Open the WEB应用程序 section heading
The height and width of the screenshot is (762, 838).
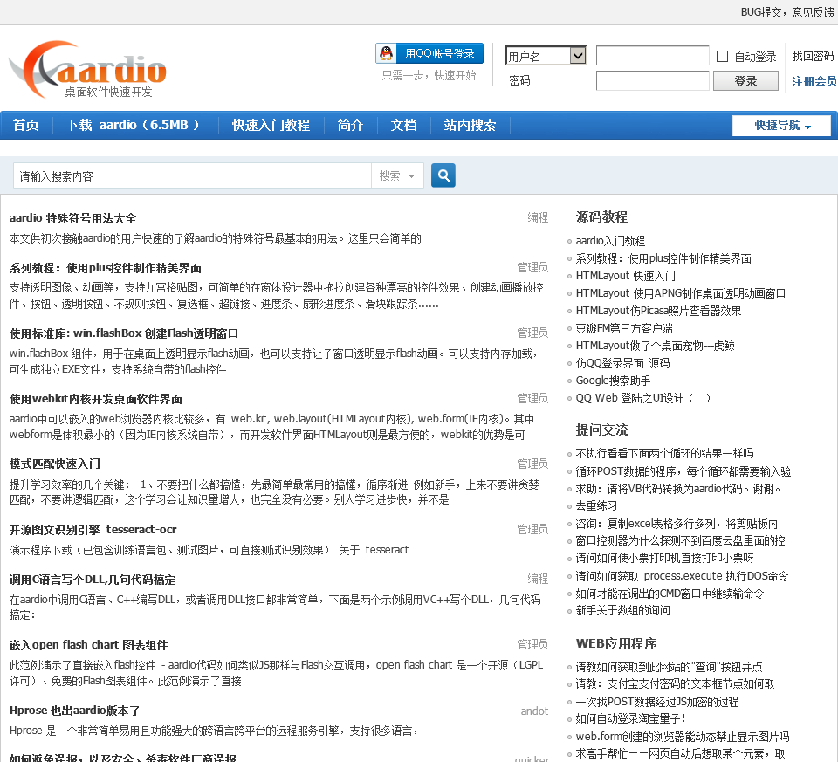pos(616,643)
